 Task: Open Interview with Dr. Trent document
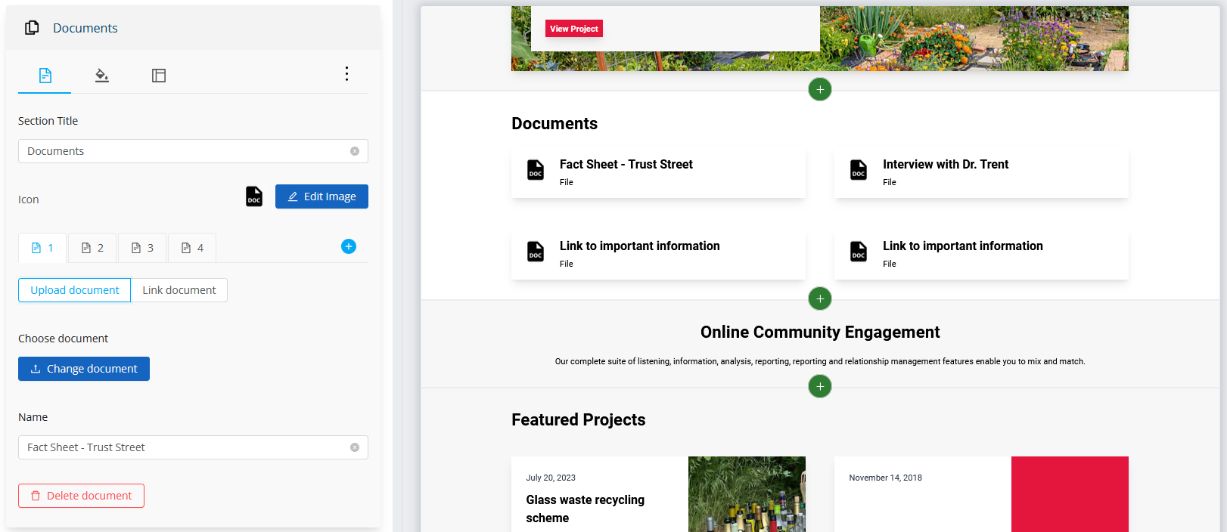tap(981, 172)
